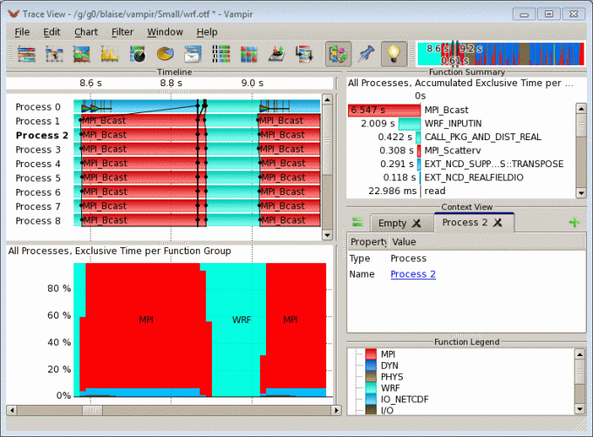The height and width of the screenshot is (437, 593).
Task: Click Function Legend scrollbar down arrow
Action: (579, 408)
